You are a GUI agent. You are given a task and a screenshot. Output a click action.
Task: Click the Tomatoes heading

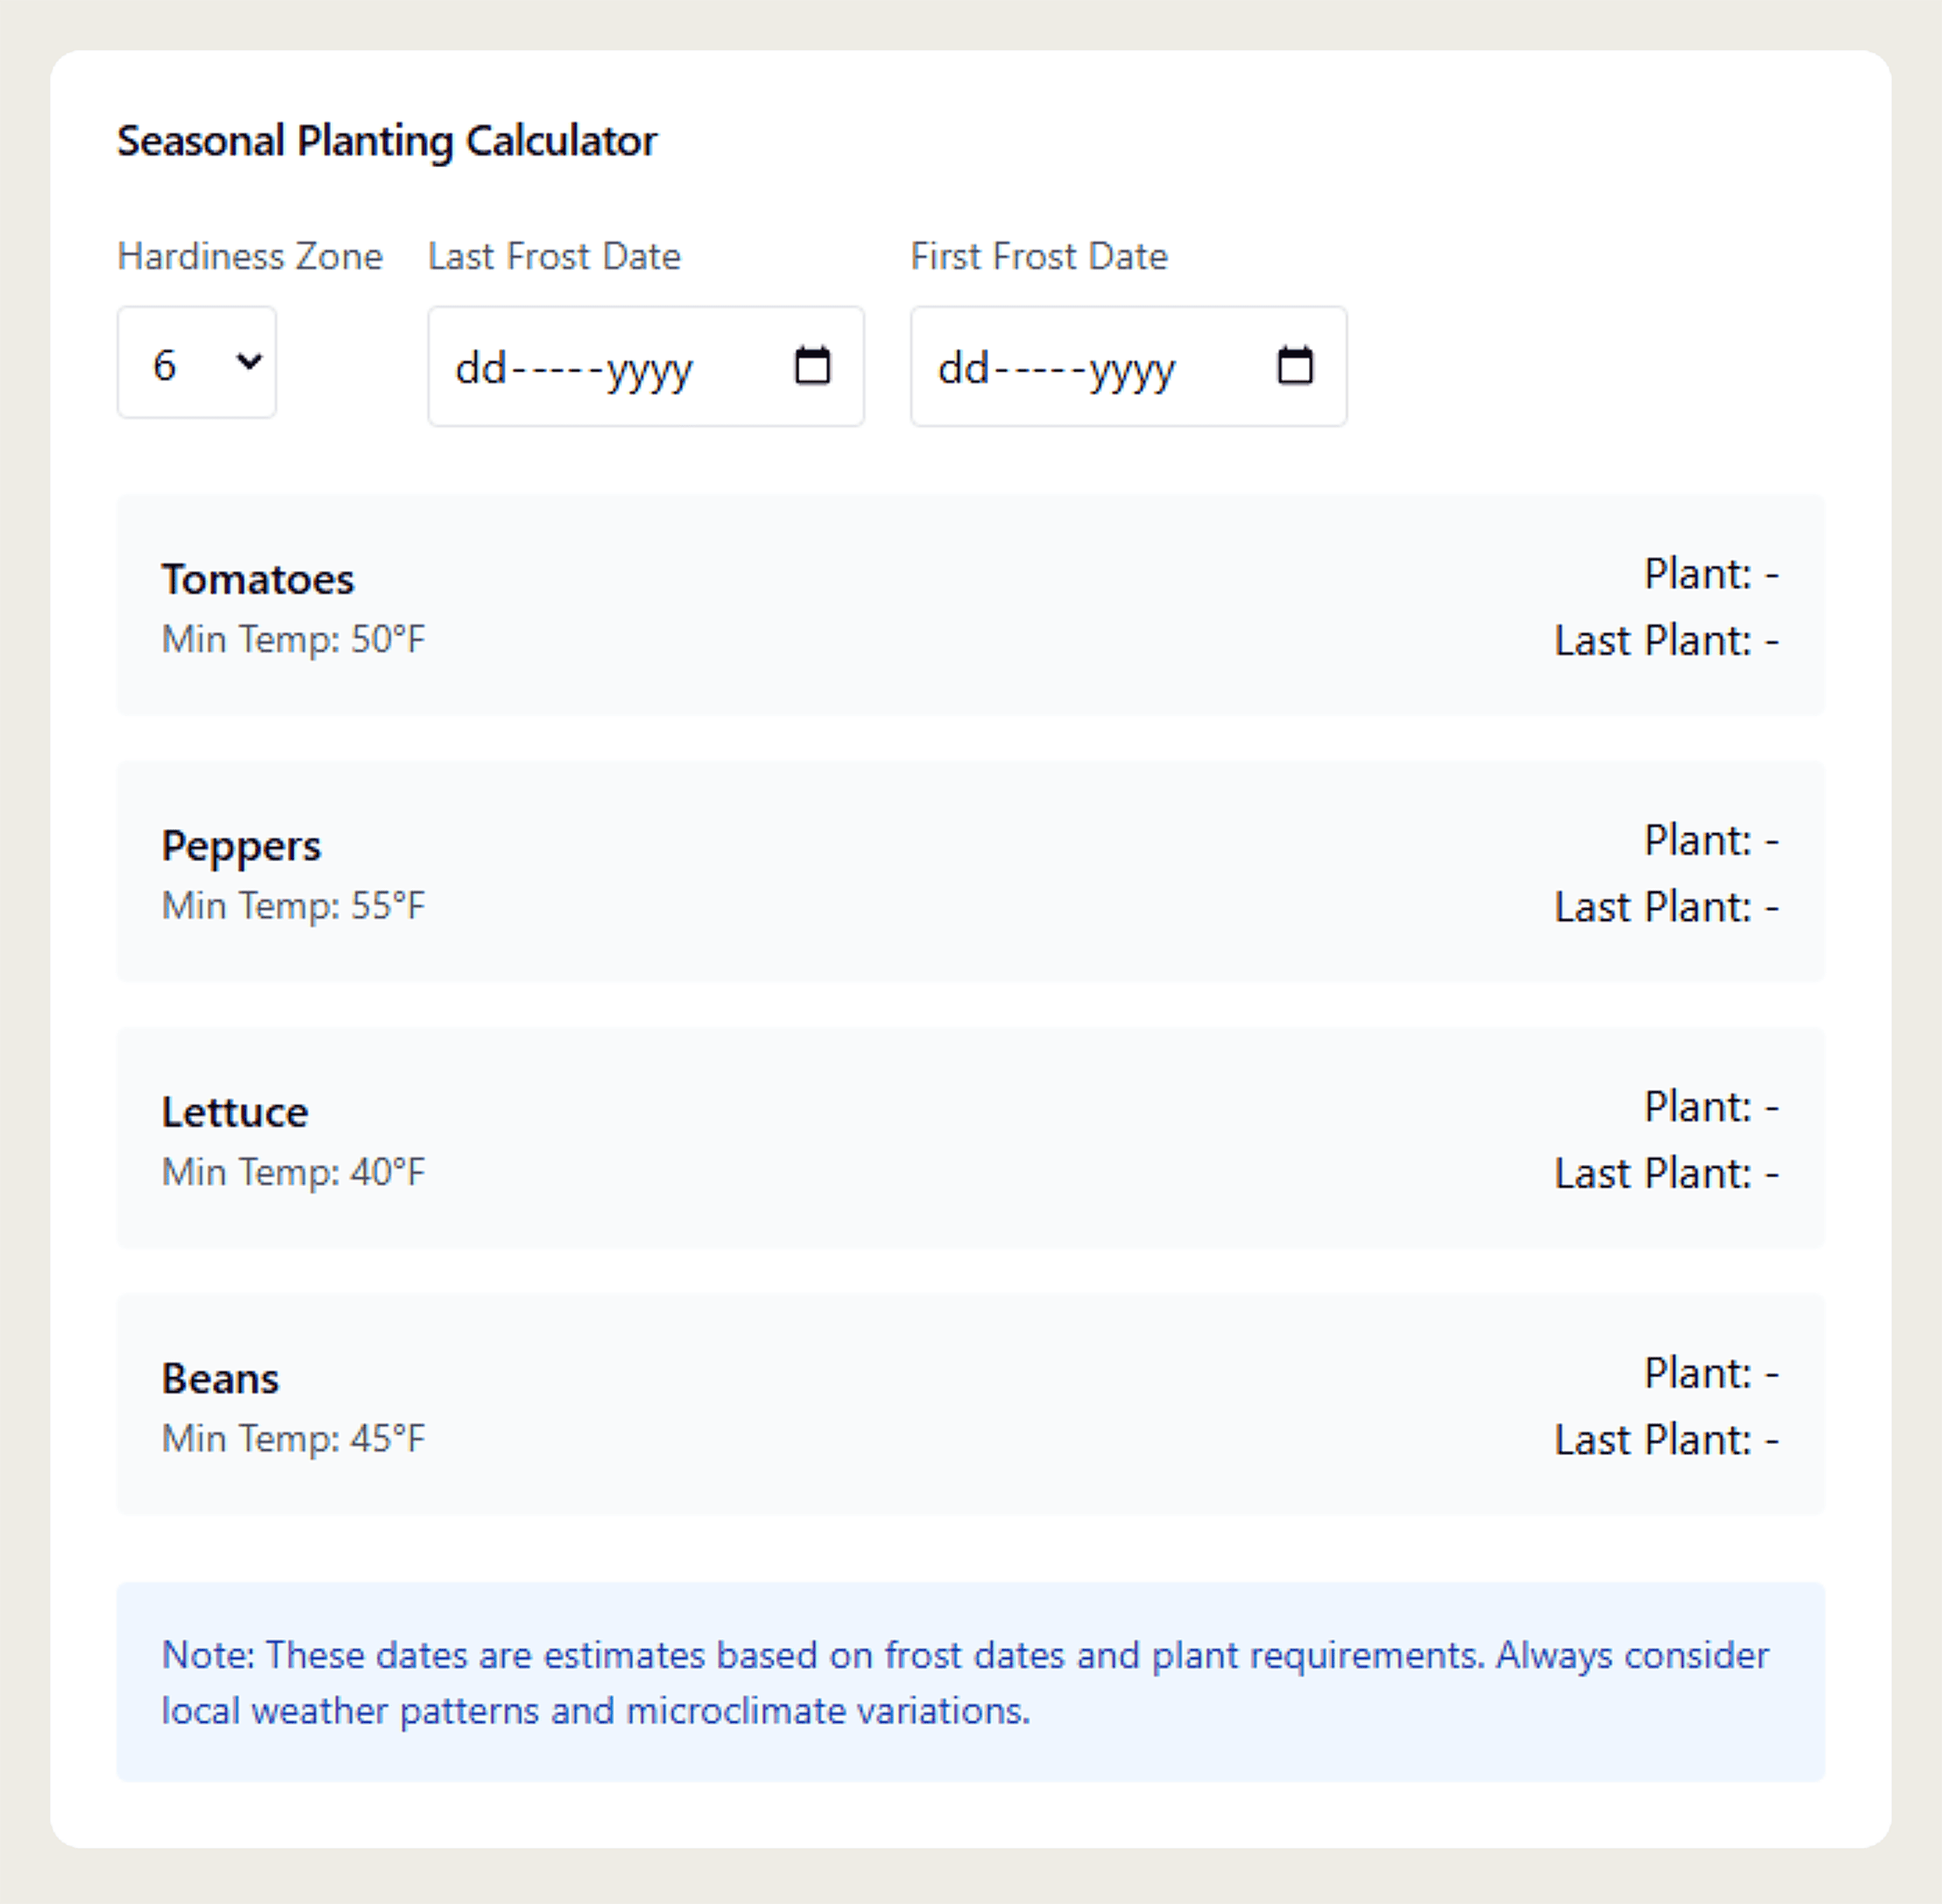[257, 578]
